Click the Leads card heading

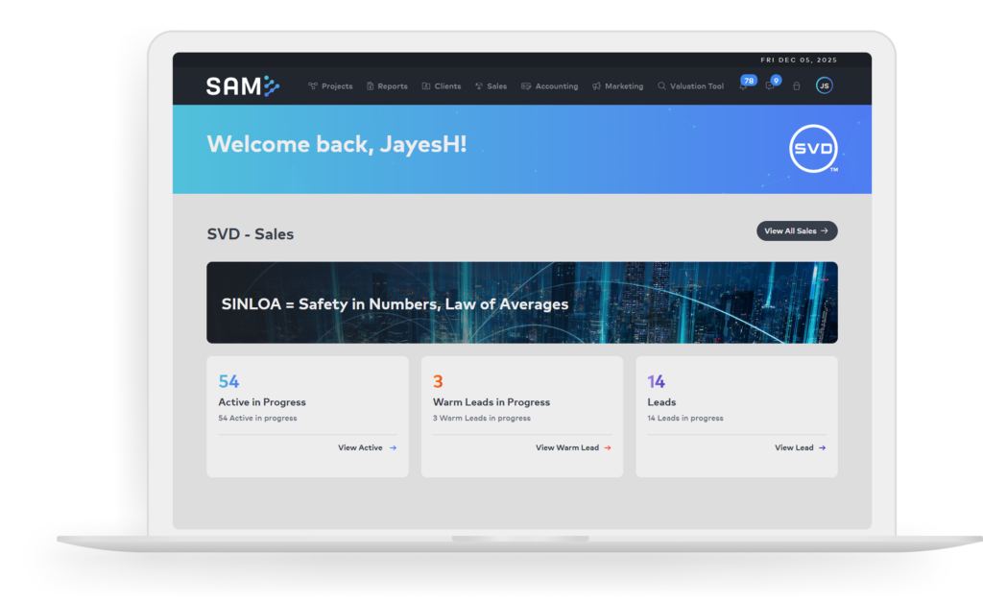click(x=661, y=401)
